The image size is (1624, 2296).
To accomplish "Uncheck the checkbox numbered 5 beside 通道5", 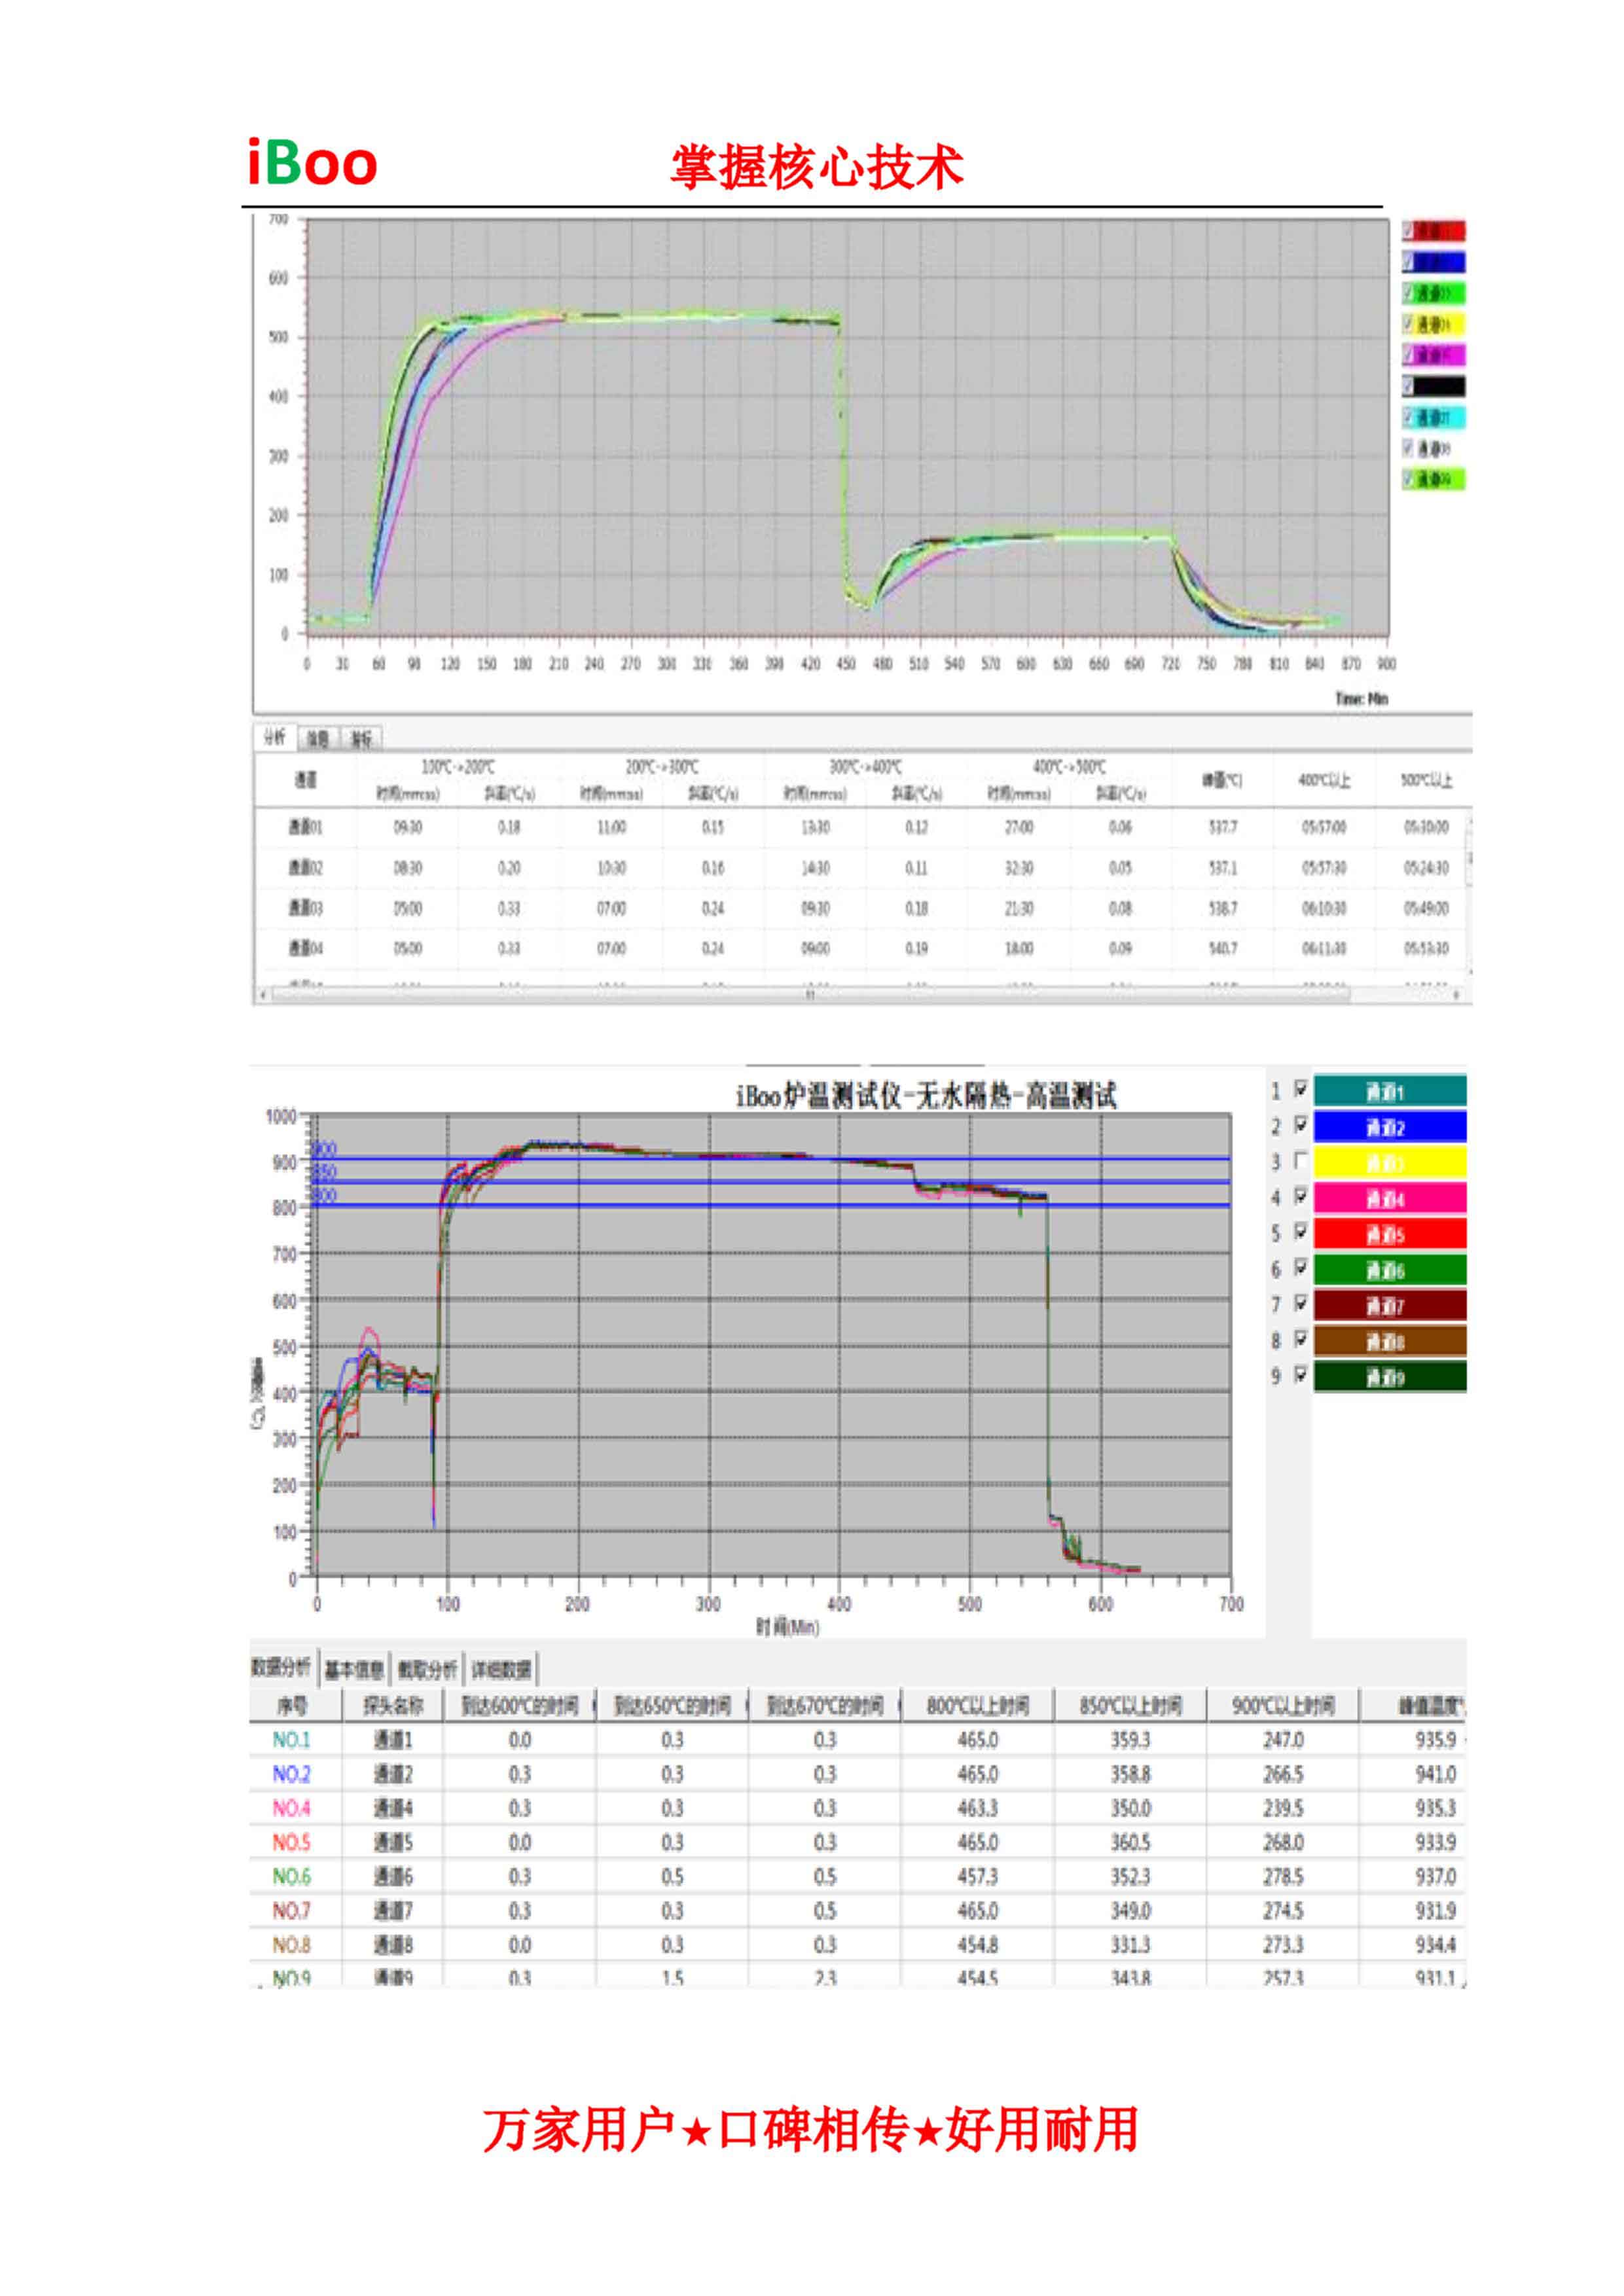I will 1300,1231.
